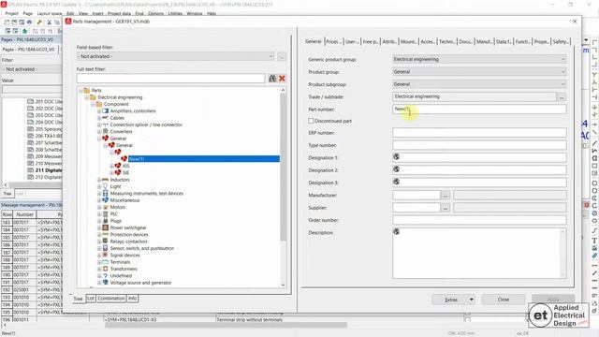
Task: Select page 211 Digitale in Pages navigator
Action: point(49,170)
